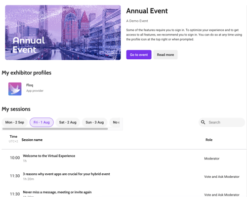This screenshot has width=247, height=197.
Task: Click the sessions Search input field
Action: click(x=222, y=122)
